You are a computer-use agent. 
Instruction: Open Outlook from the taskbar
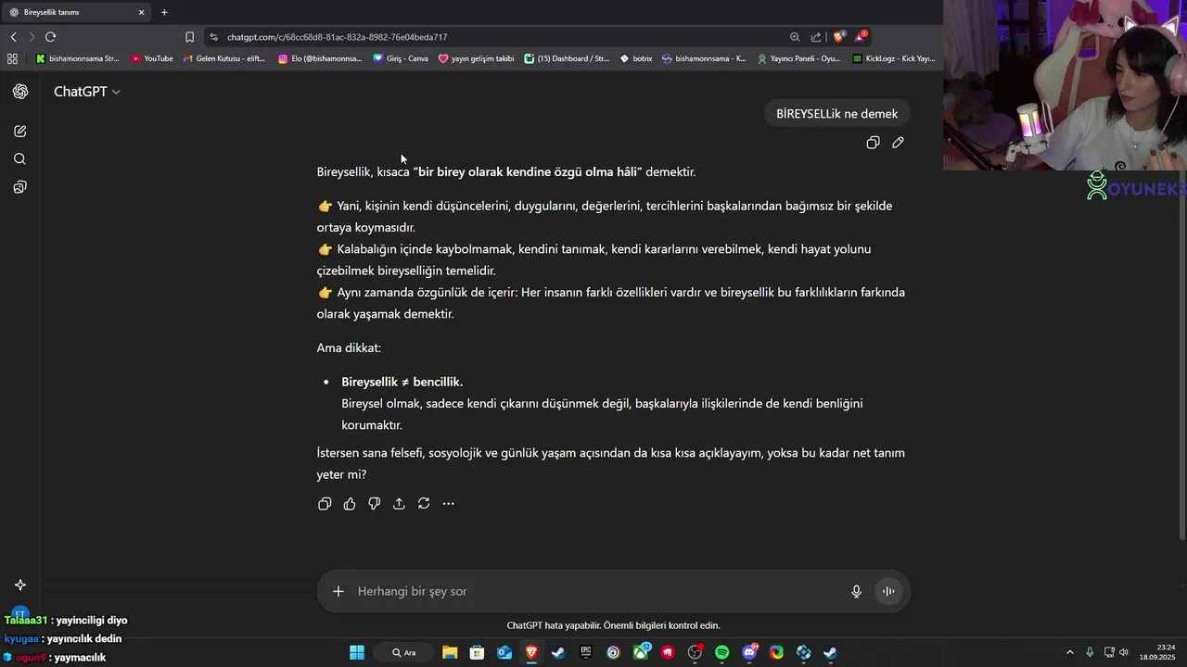pos(504,652)
